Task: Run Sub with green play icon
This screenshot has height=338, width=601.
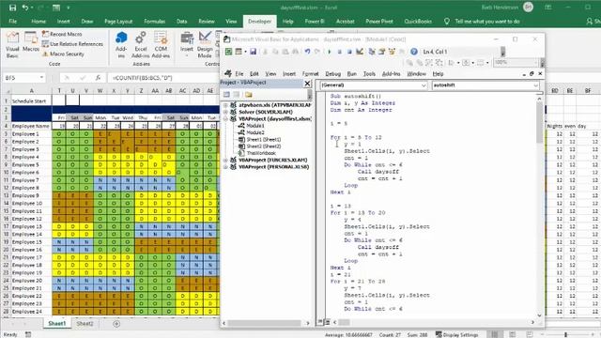Action: (x=330, y=52)
